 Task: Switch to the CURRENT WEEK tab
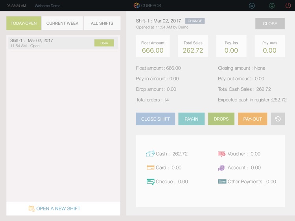point(62,23)
